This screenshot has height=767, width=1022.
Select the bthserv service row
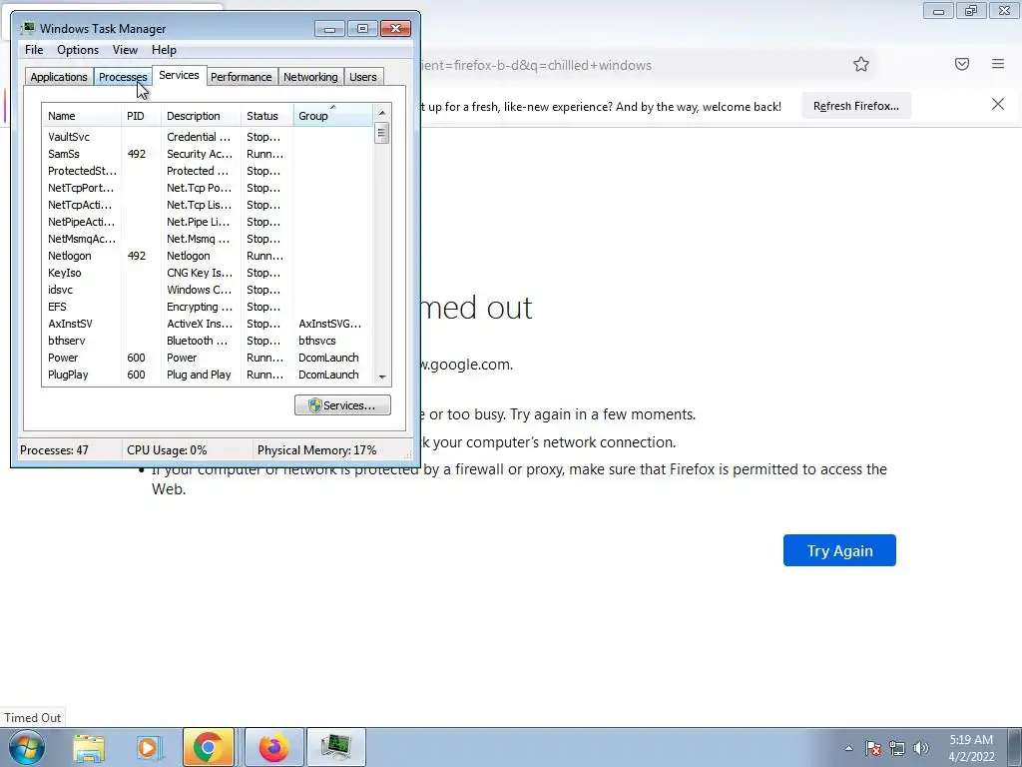click(x=208, y=341)
